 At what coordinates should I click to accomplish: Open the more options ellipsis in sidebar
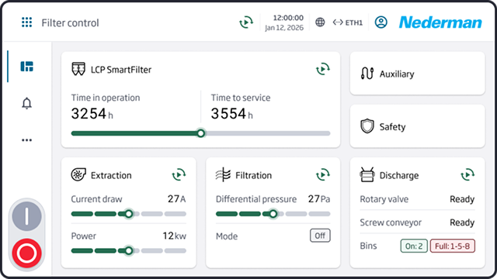pyautogui.click(x=26, y=139)
